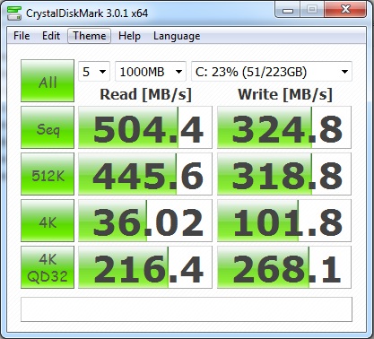
Task: Open the Edit menu
Action: pos(51,36)
